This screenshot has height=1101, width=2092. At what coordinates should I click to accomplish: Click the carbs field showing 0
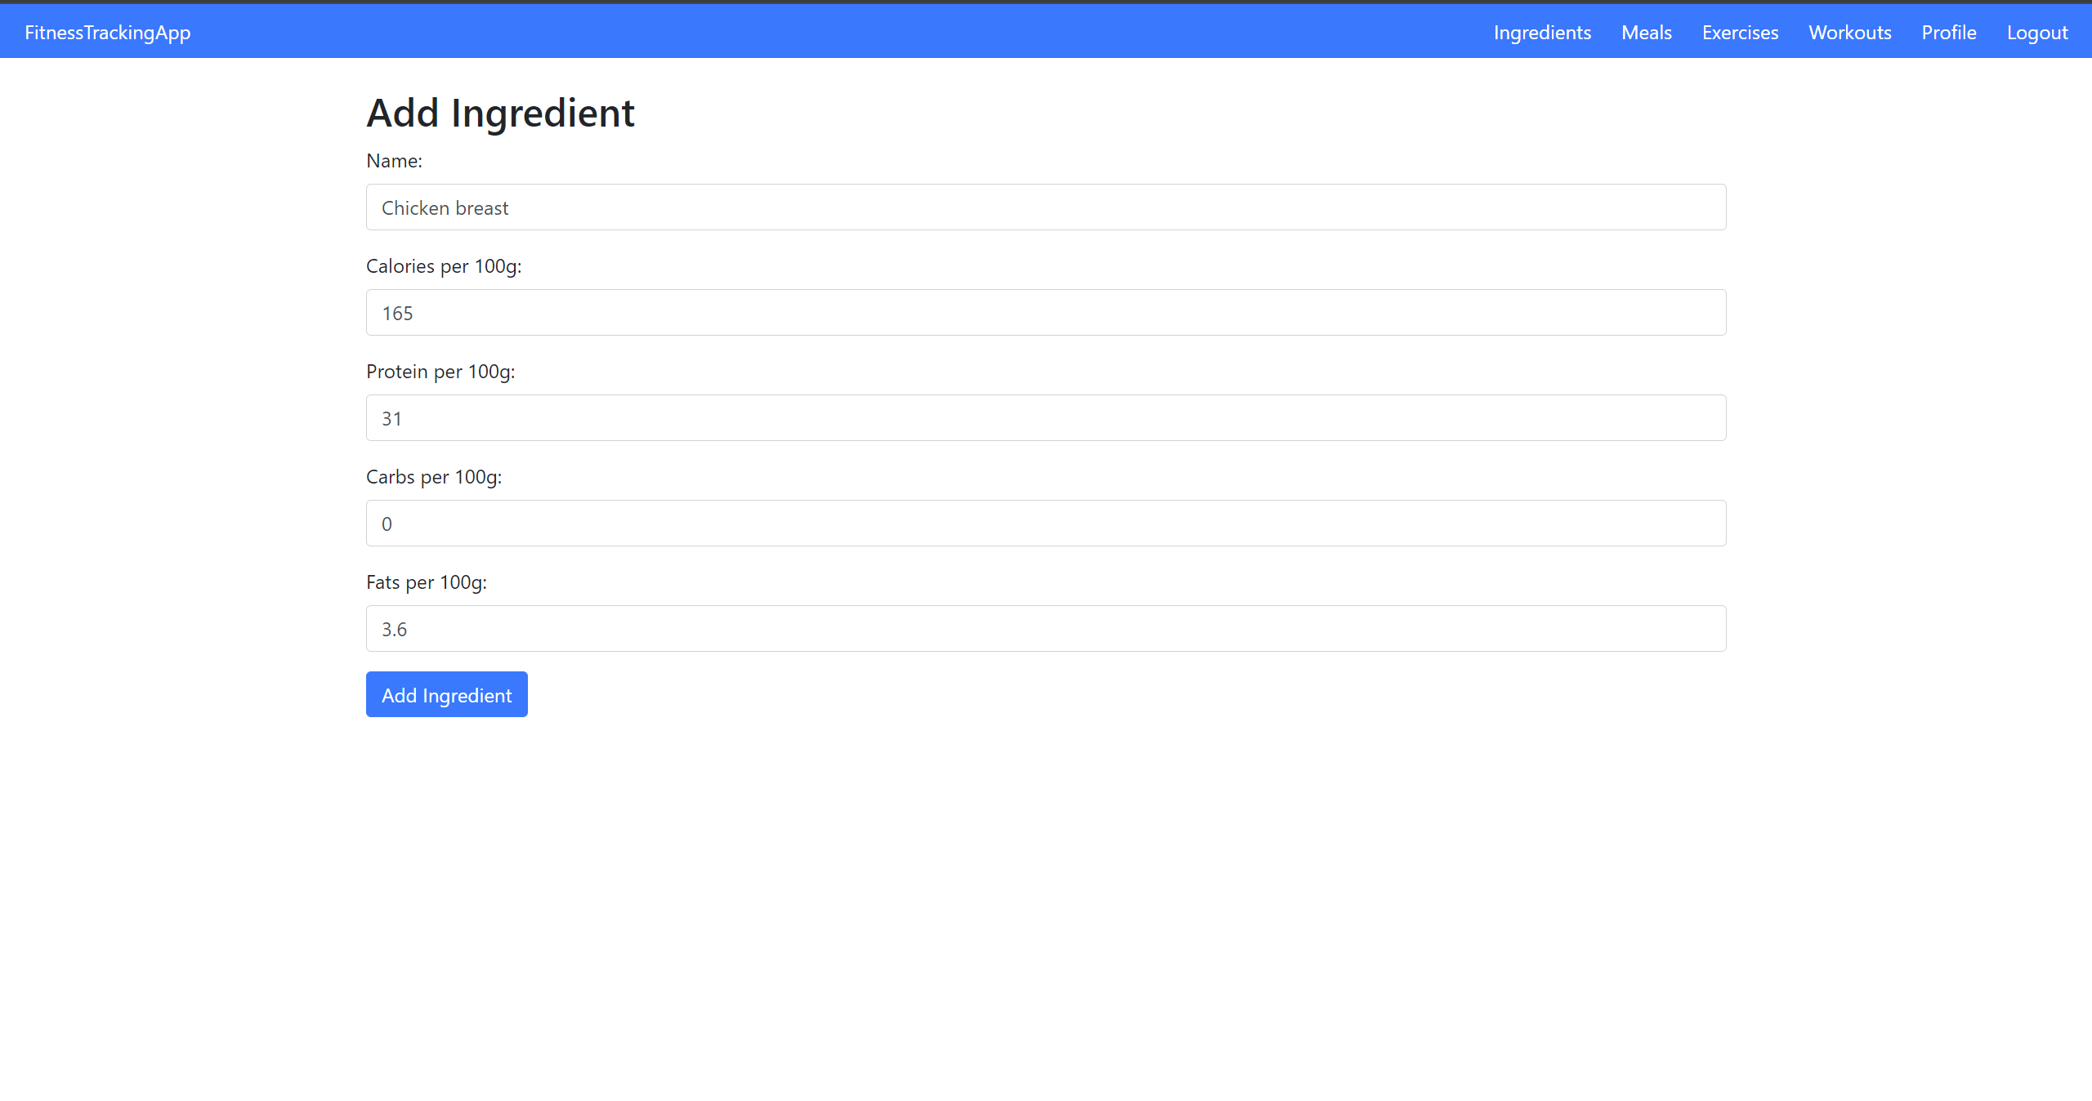tap(1046, 524)
